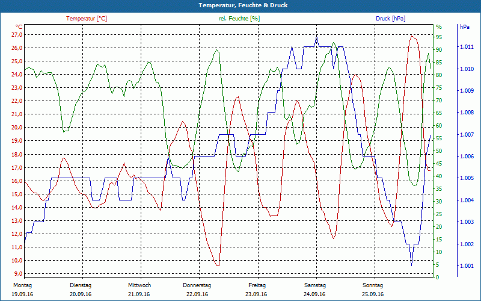Screen dimensions: 481x301
Task: Click the 1.005 pressure axis value
Action: [x=467, y=178]
